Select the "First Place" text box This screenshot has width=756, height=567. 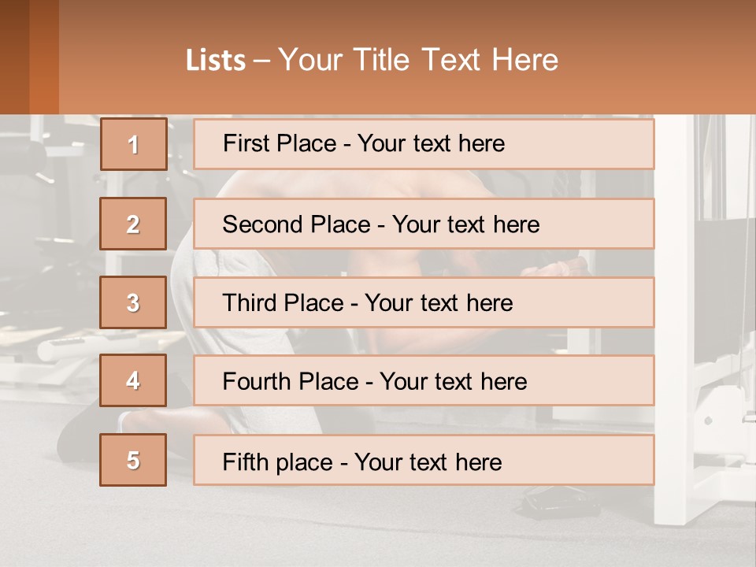(x=424, y=144)
